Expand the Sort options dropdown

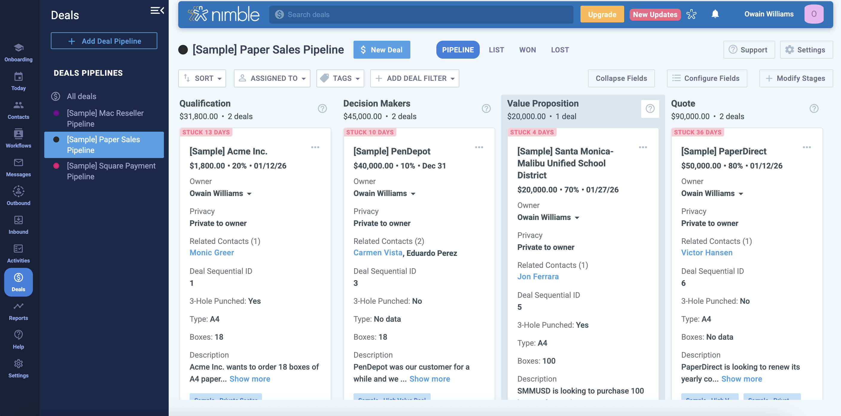point(202,78)
